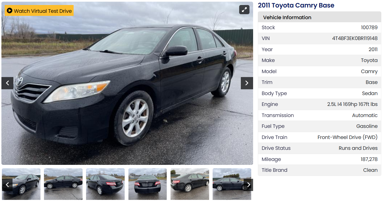Viewport: 383px width, 201px height.
Task: Click the stock number 100789
Action: point(369,28)
